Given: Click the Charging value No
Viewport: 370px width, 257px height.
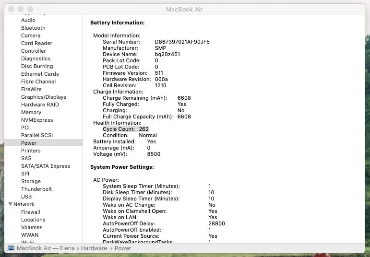Looking at the screenshot, I should [181, 110].
